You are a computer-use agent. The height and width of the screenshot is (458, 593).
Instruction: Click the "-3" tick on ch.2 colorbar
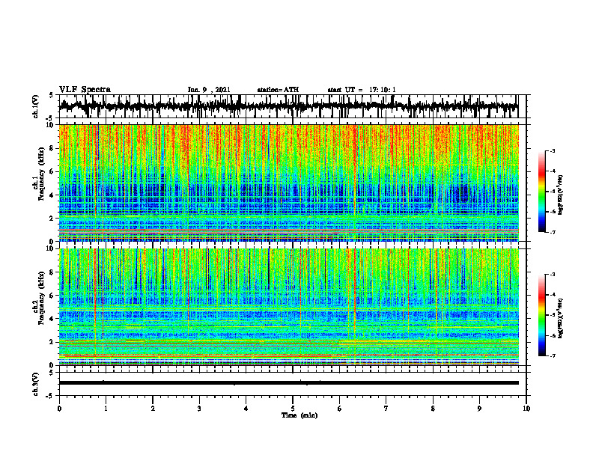(552, 275)
